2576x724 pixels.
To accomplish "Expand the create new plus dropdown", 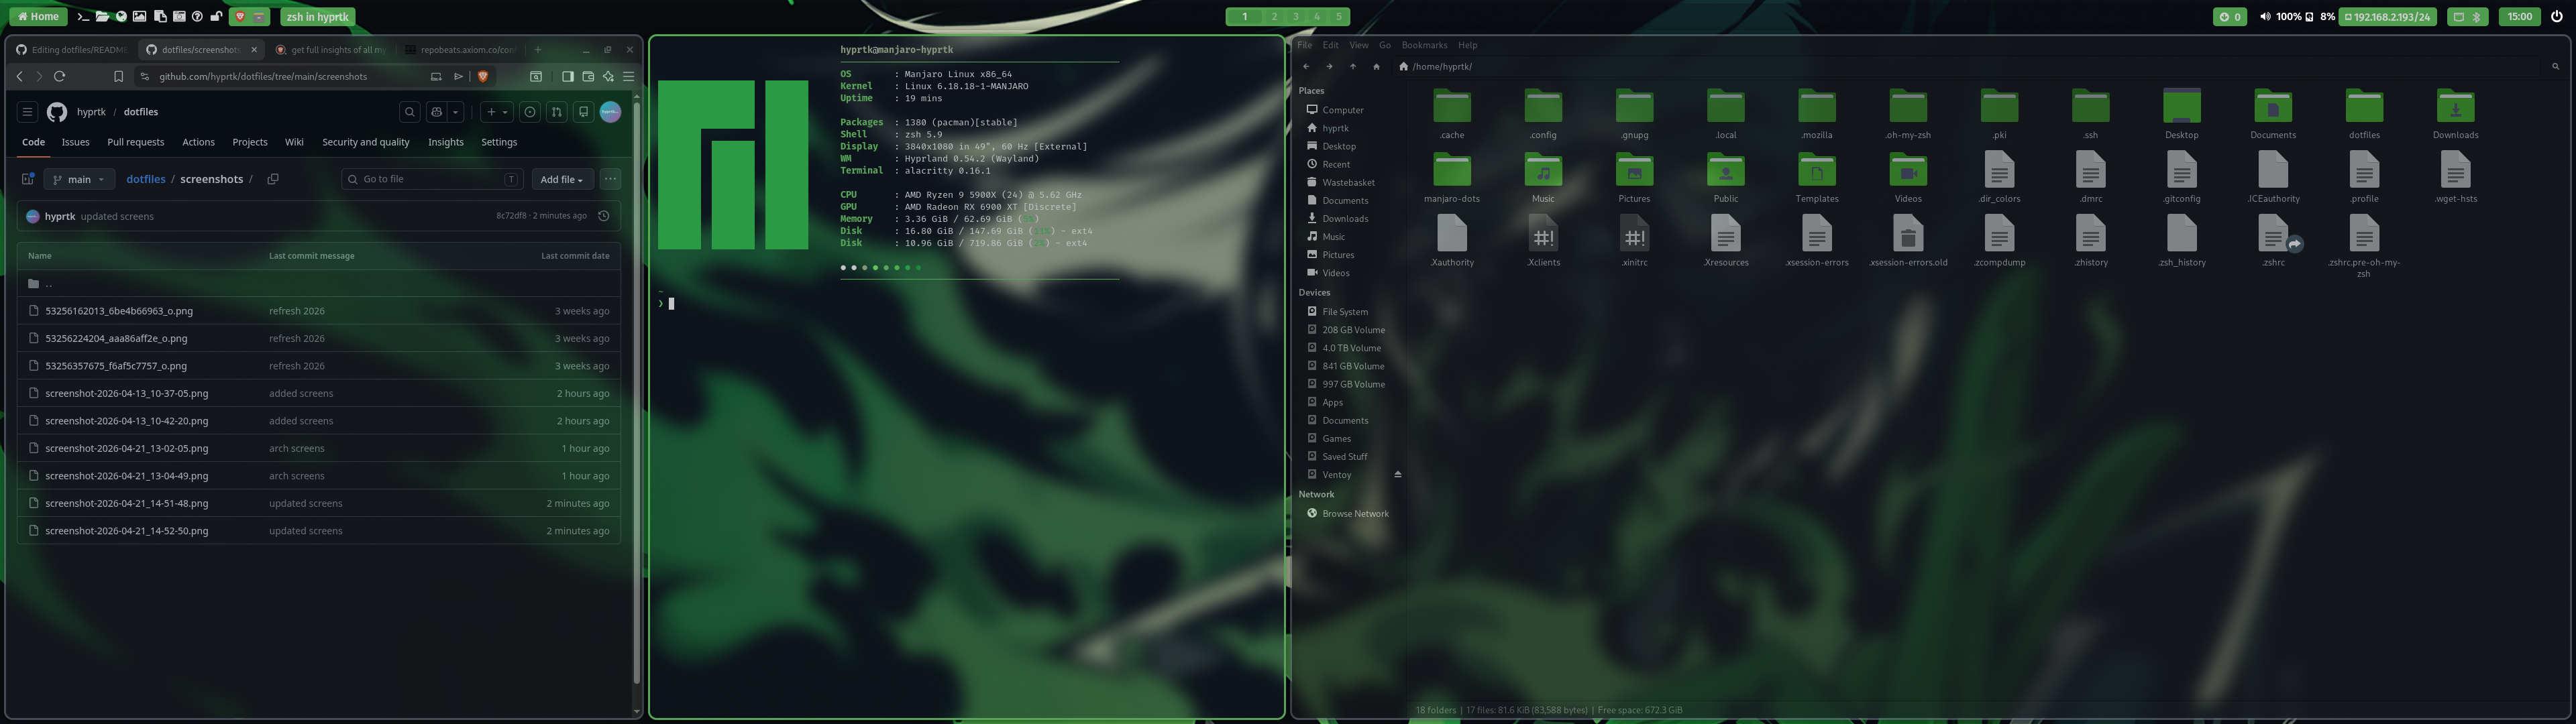I will tap(496, 112).
